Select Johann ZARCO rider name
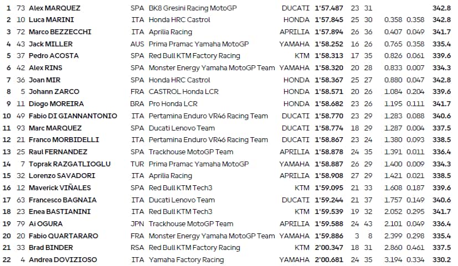Screen dimensions: 458x266 pyautogui.click(x=54, y=92)
